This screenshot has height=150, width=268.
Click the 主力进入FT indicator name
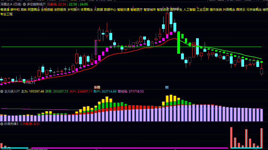coord(12,91)
